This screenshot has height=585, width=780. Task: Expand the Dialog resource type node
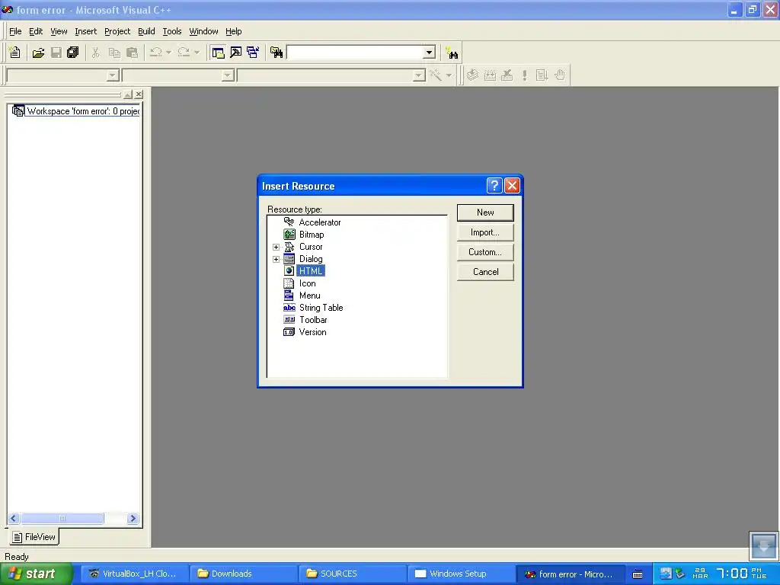(x=276, y=259)
